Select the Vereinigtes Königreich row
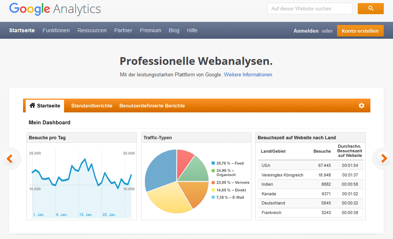Image resolution: width=393 pixels, height=239 pixels. coord(311,175)
